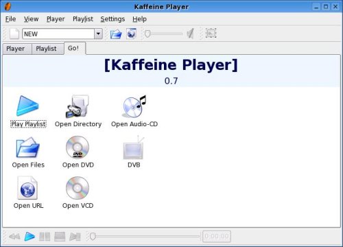Select the Open DVD disc icon
The image size is (343, 247).
coord(78,147)
